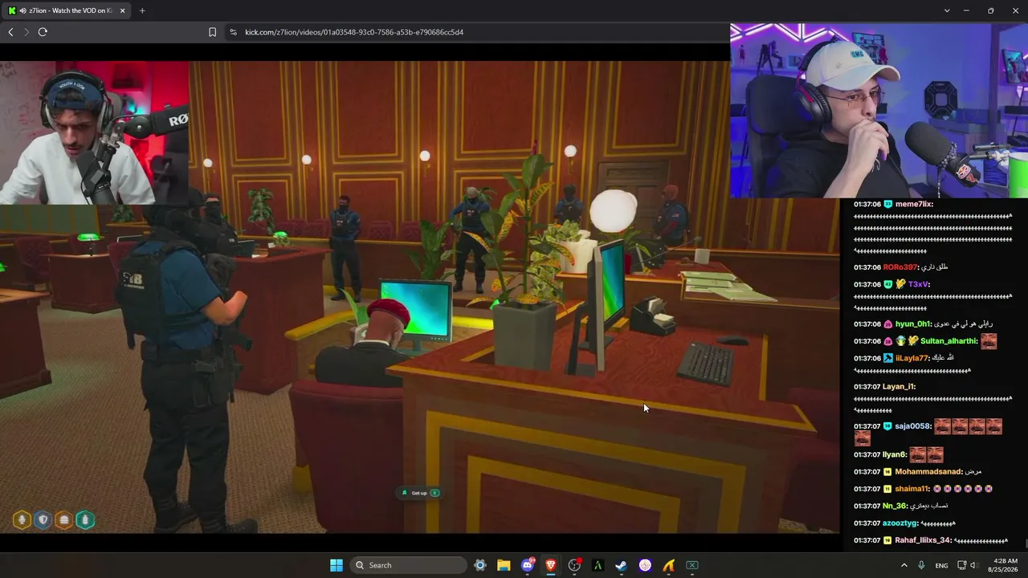Switch to the z7lion Kick tab
Image resolution: width=1028 pixels, height=578 pixels.
coord(67,10)
